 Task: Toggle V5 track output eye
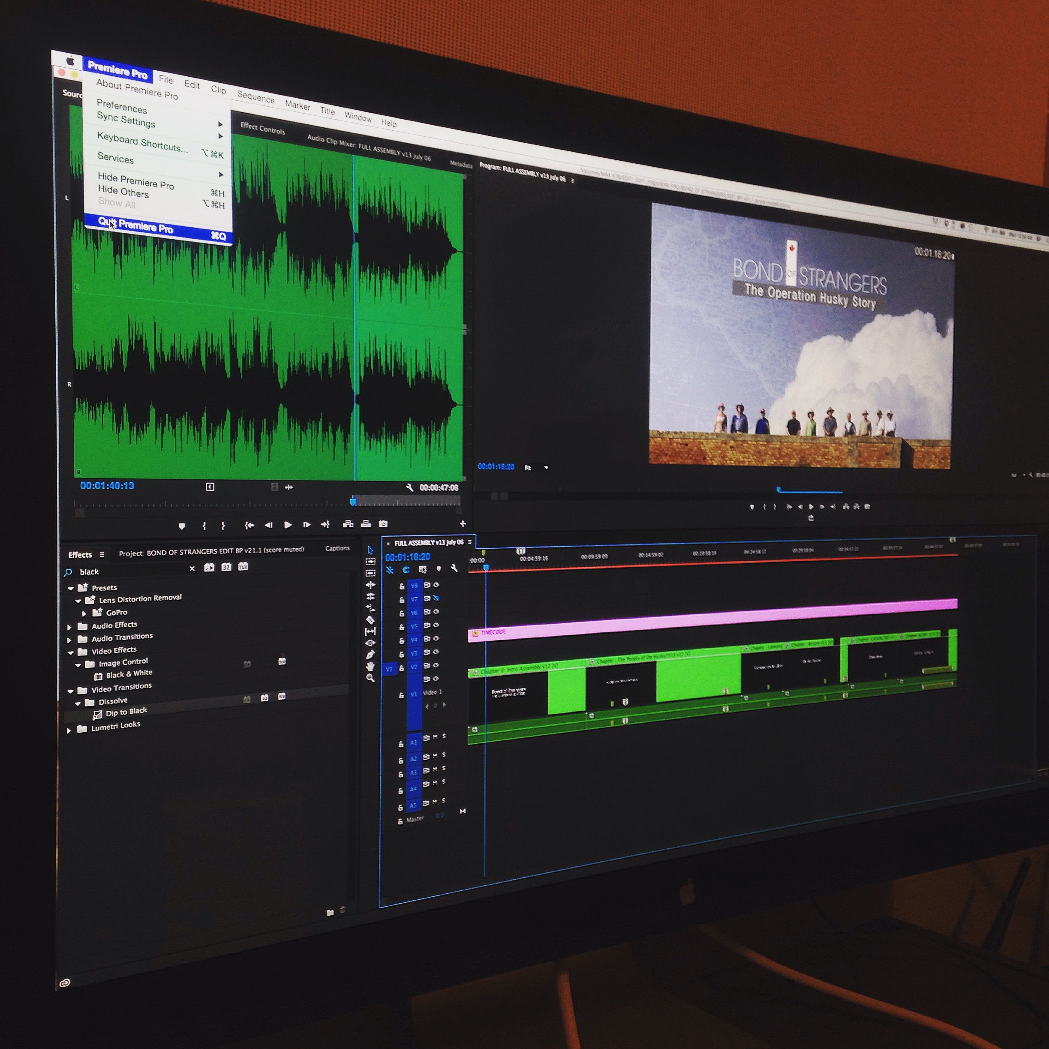click(x=436, y=625)
